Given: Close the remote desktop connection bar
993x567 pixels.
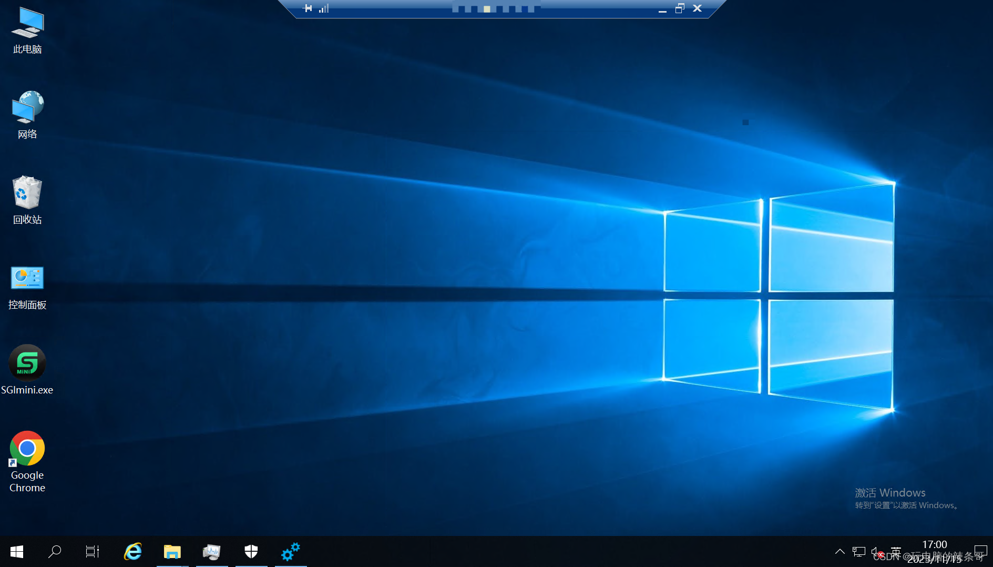Looking at the screenshot, I should 698,8.
